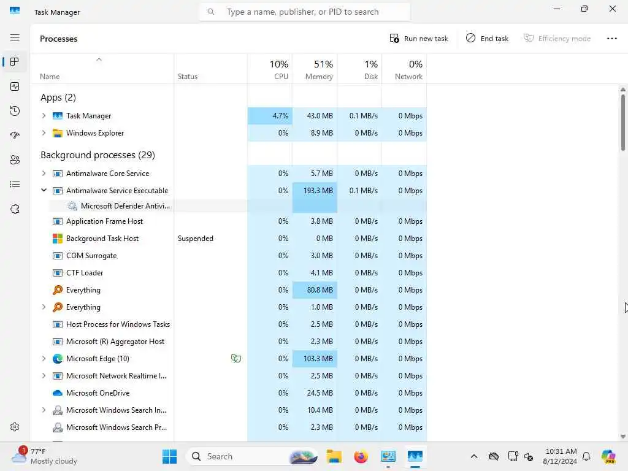Open Copilot preview from the taskbar

click(608, 456)
